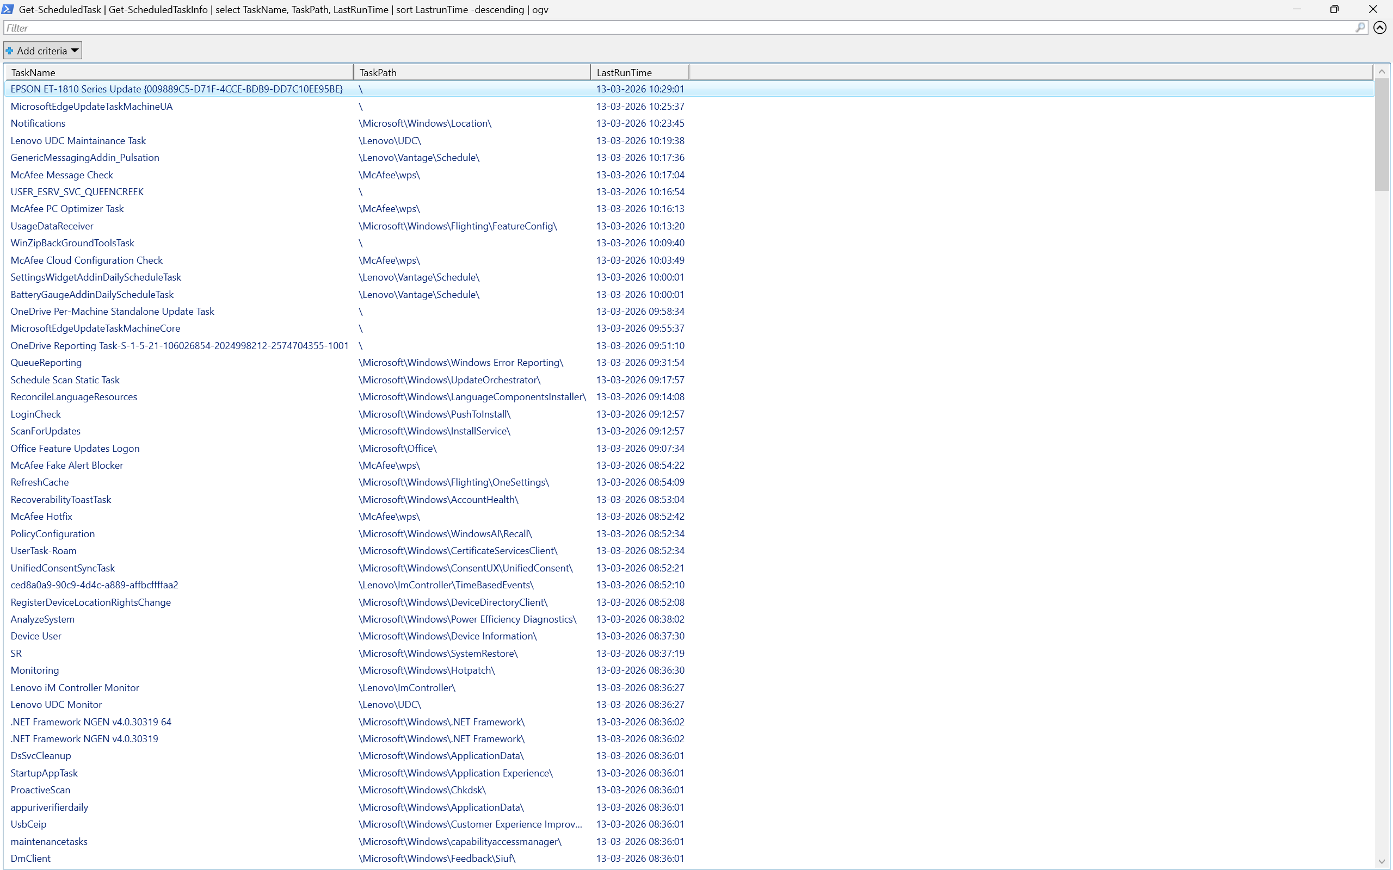Select WinZipBackGroundToolsTask row
This screenshot has width=1393, height=870.
coord(689,243)
